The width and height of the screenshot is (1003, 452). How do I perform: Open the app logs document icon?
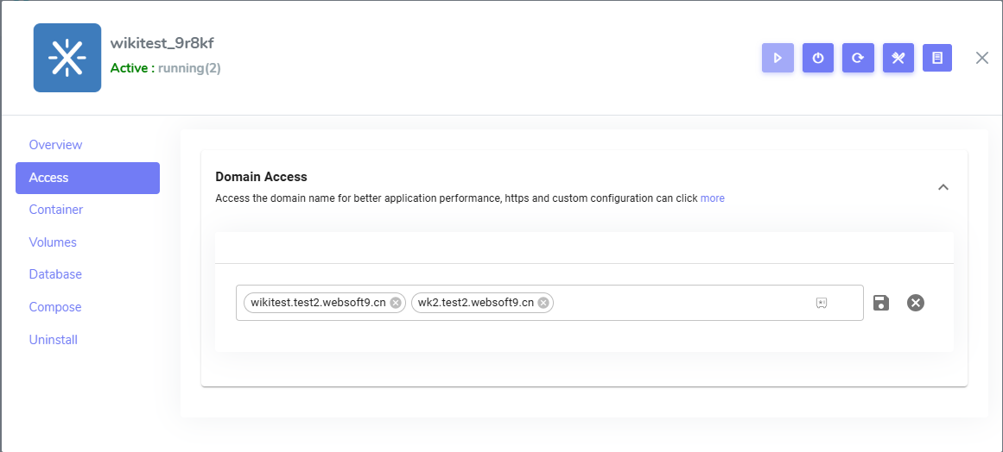tap(937, 58)
